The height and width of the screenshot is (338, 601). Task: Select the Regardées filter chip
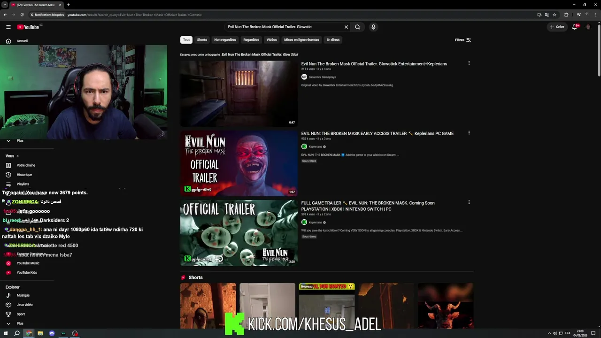[x=251, y=40]
